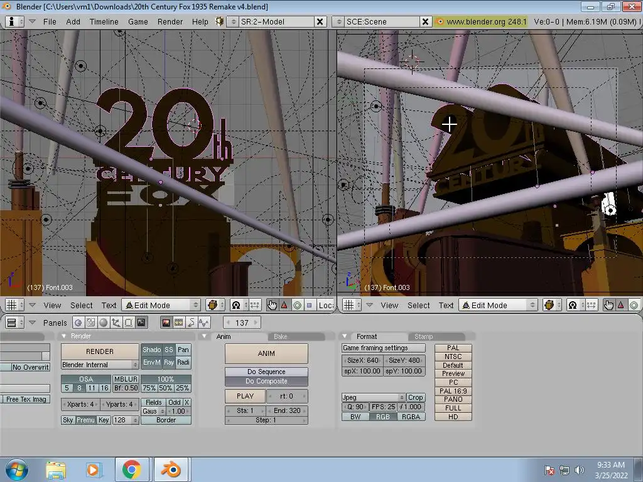Open Buttons window type selector icon
Screen dimensions: 643x482
[x=15, y=323]
